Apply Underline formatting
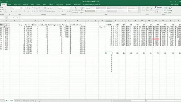The height and width of the screenshot is (102, 181). [x=16, y=11]
